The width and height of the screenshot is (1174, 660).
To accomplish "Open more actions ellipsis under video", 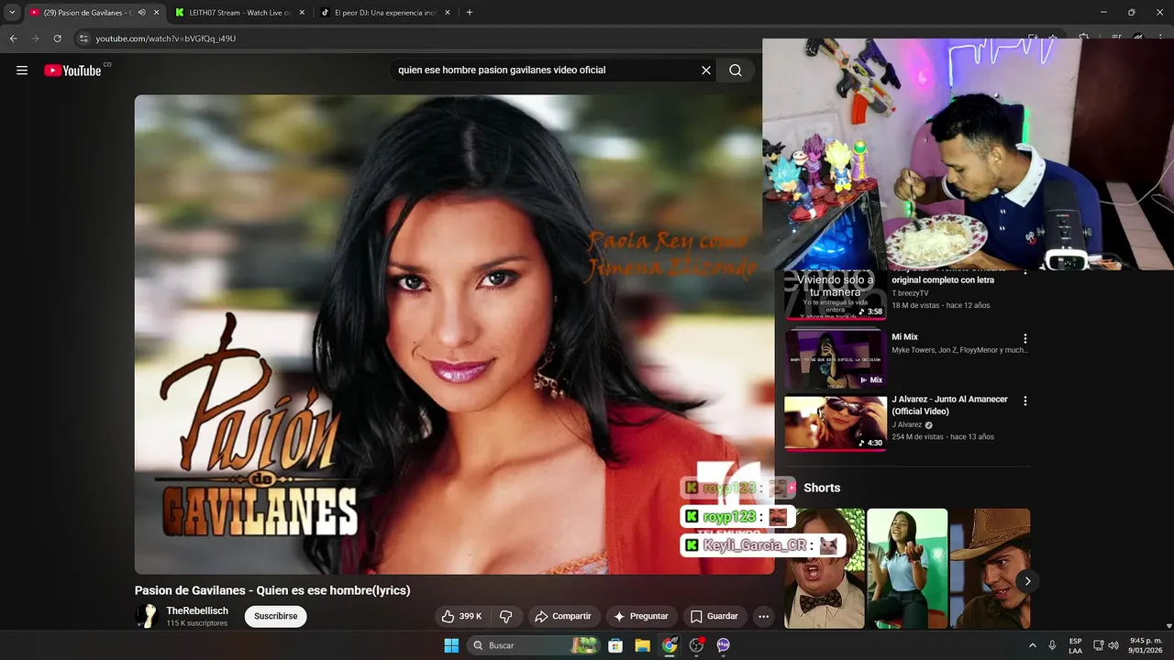I will pos(763,617).
